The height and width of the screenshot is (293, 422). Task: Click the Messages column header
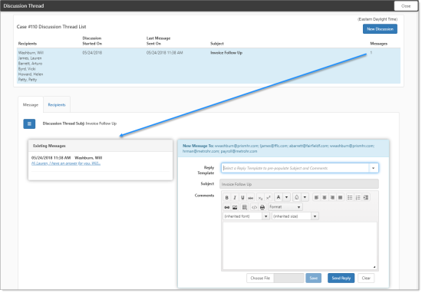click(x=379, y=44)
